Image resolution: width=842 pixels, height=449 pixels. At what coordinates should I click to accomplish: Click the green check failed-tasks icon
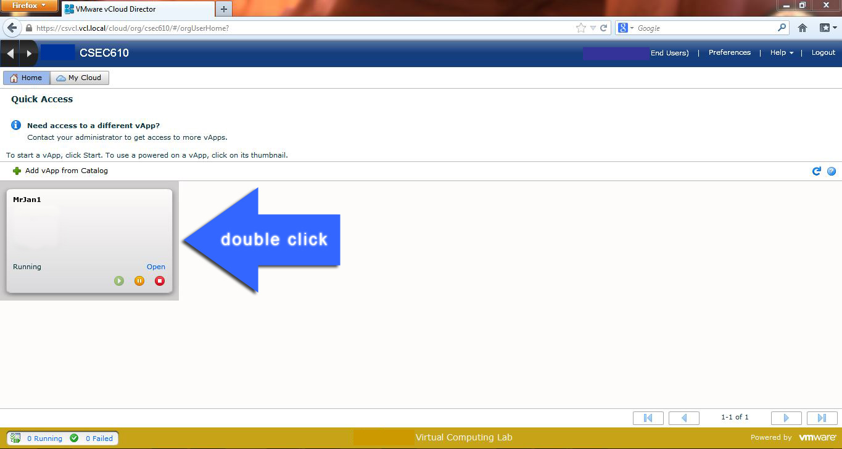coord(74,438)
